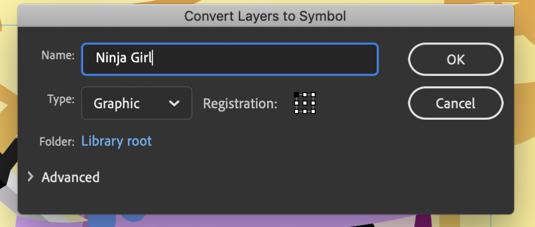535x227 pixels.
Task: Click the Convert Layers to Symbol title bar
Action: 265,16
